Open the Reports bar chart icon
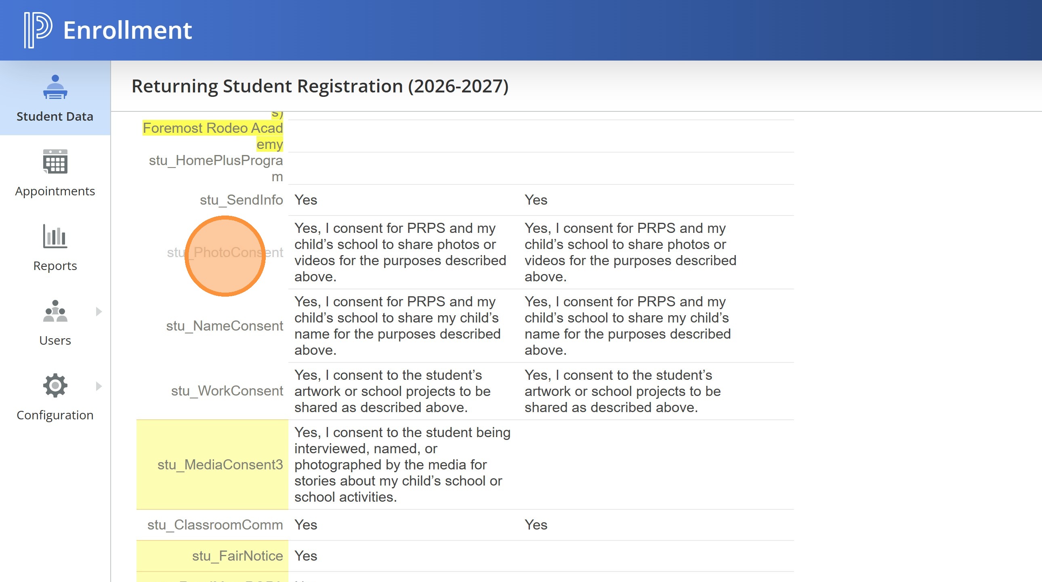Screen dimensions: 1042x582 point(55,236)
